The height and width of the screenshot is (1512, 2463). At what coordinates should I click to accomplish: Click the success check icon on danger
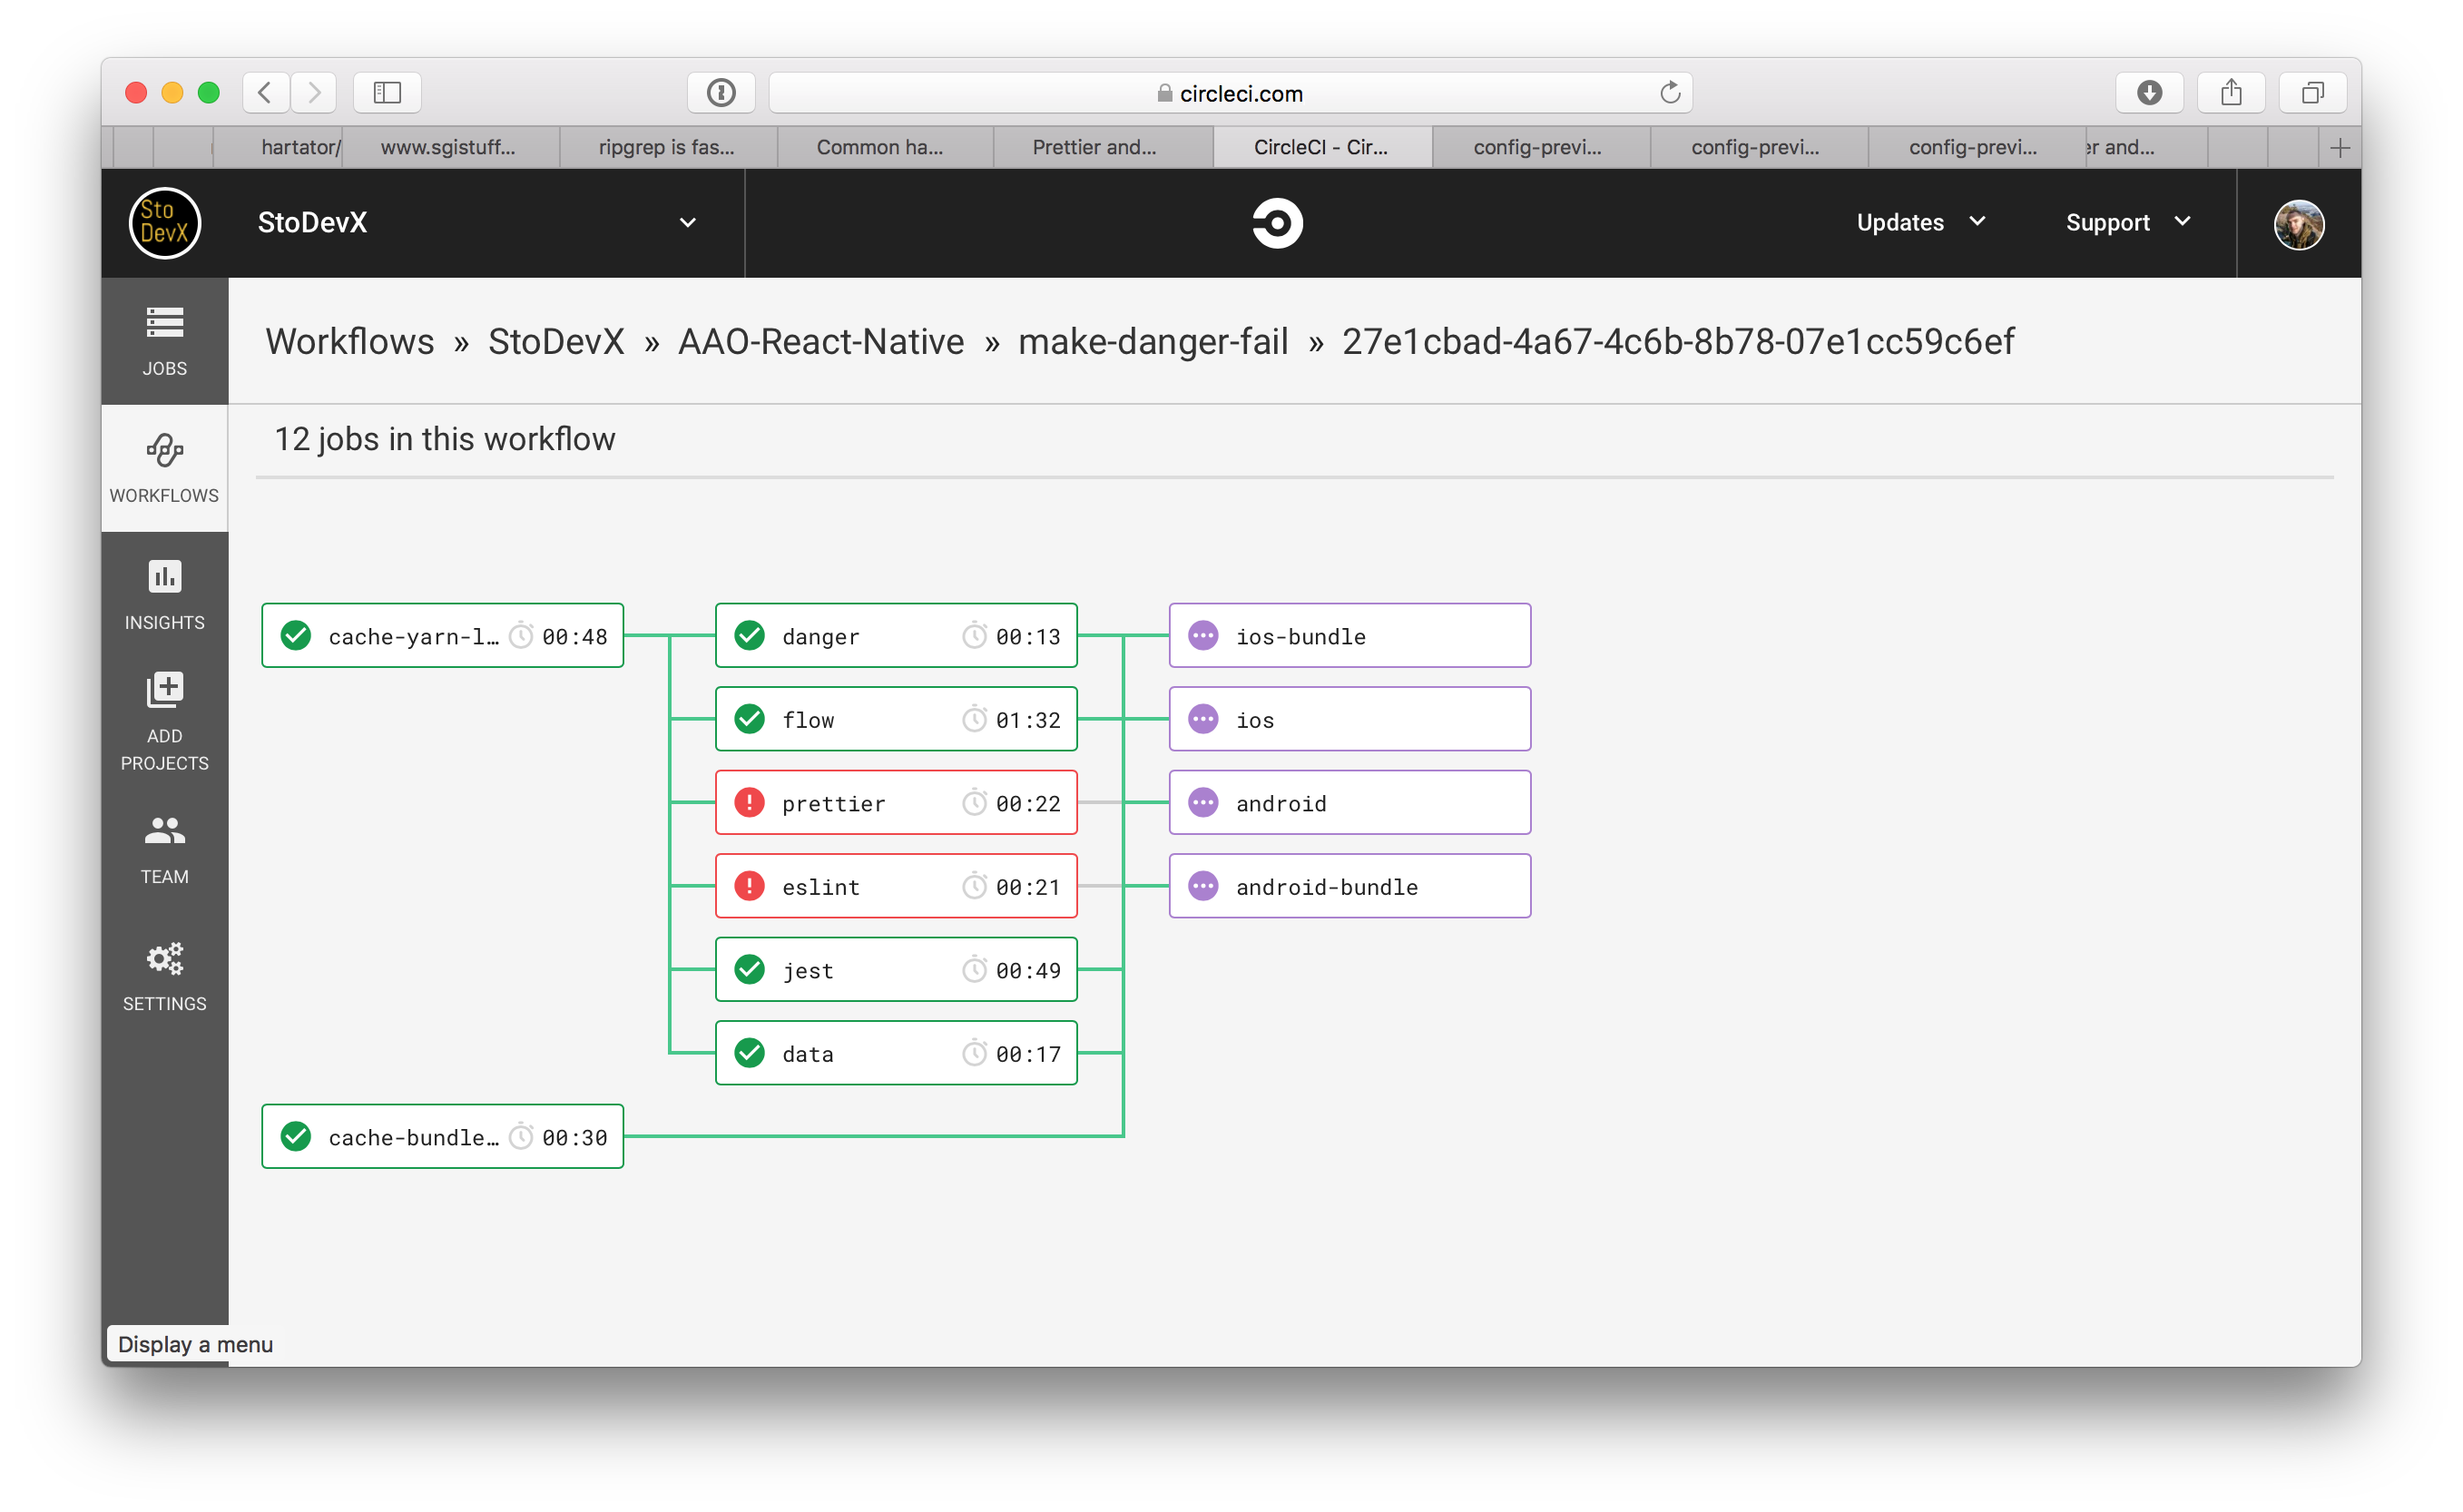[748, 635]
